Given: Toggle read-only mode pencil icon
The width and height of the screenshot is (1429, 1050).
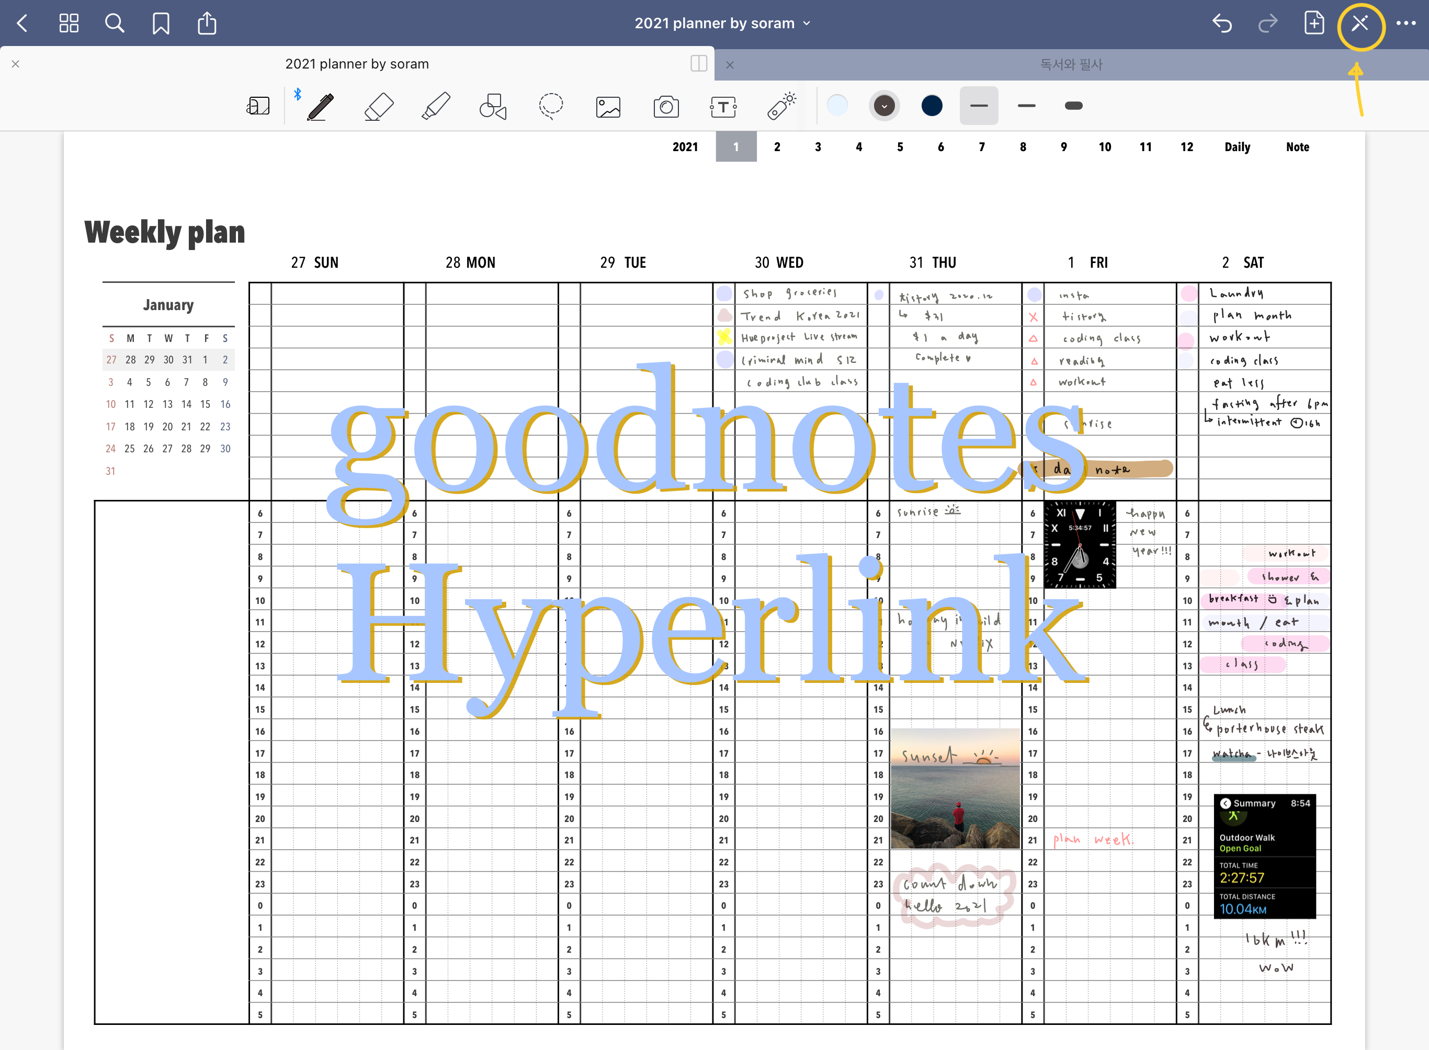Looking at the screenshot, I should 1360,24.
